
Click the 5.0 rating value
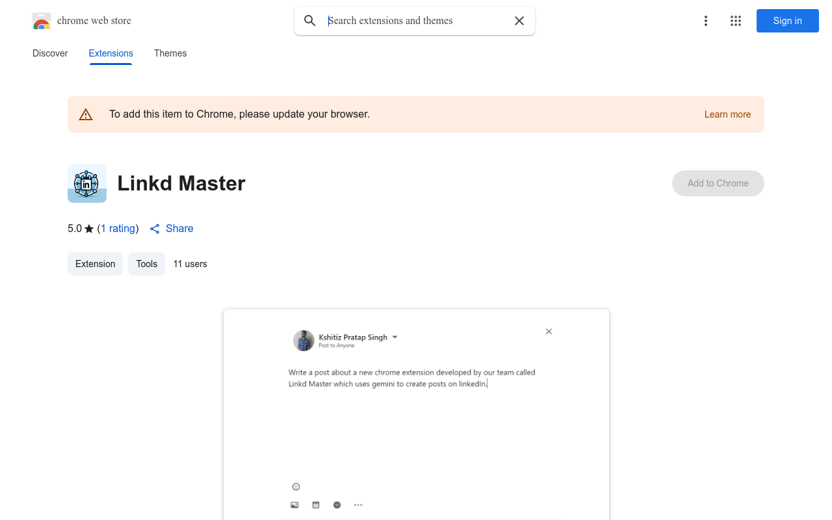pos(75,228)
